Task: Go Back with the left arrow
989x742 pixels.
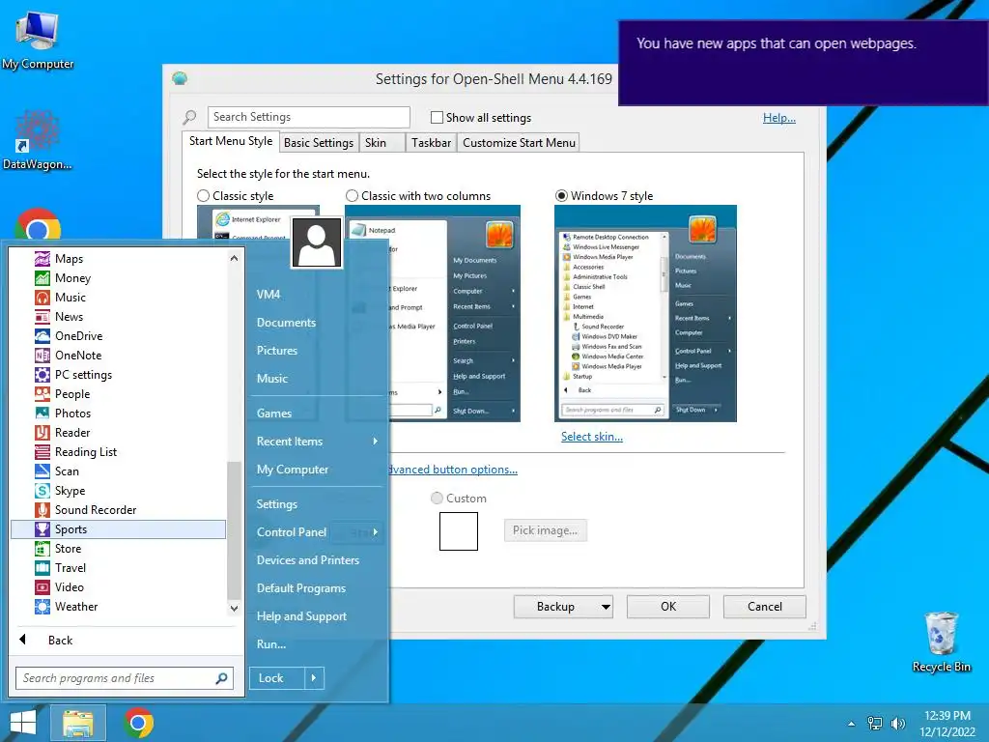Action: 23,640
